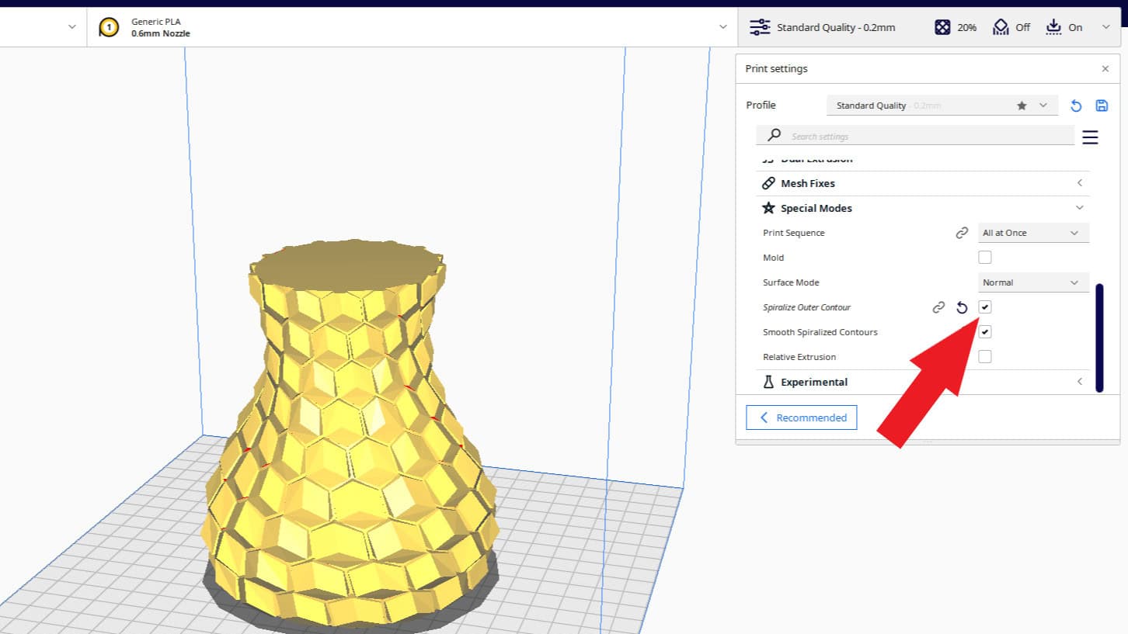Enable Relative Extrusion

tap(984, 356)
